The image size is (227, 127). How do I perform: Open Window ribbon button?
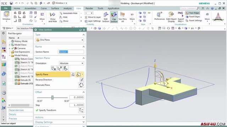tap(6, 17)
